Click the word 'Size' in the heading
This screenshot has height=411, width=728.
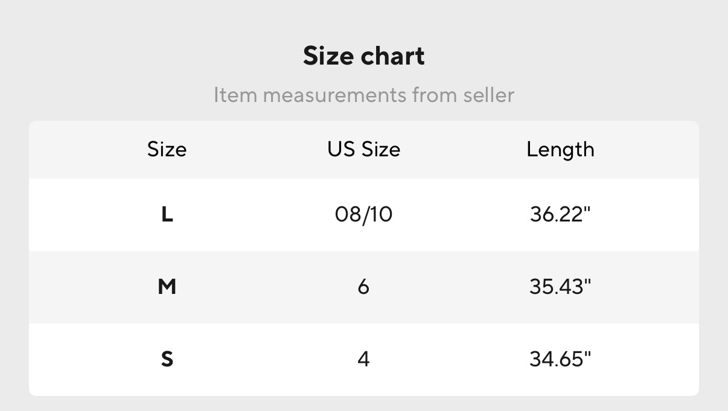coord(328,56)
